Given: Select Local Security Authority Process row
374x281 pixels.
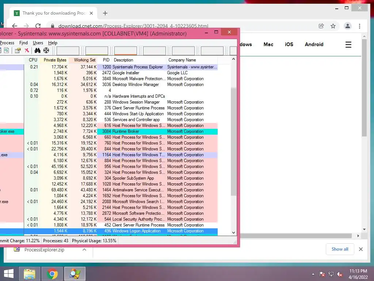Looking at the screenshot, I should [x=109, y=219].
